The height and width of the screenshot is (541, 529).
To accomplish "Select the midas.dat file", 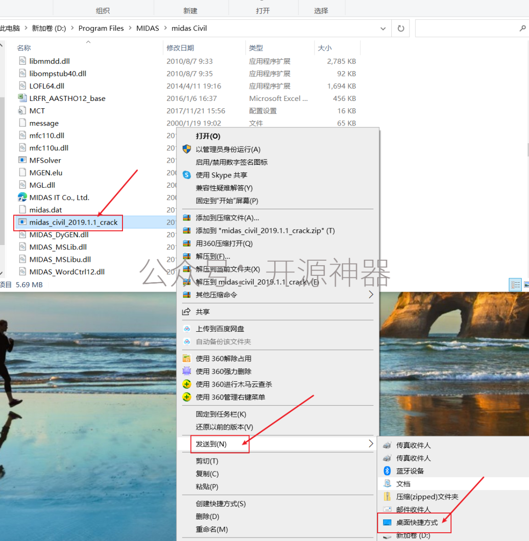I will pyautogui.click(x=46, y=210).
